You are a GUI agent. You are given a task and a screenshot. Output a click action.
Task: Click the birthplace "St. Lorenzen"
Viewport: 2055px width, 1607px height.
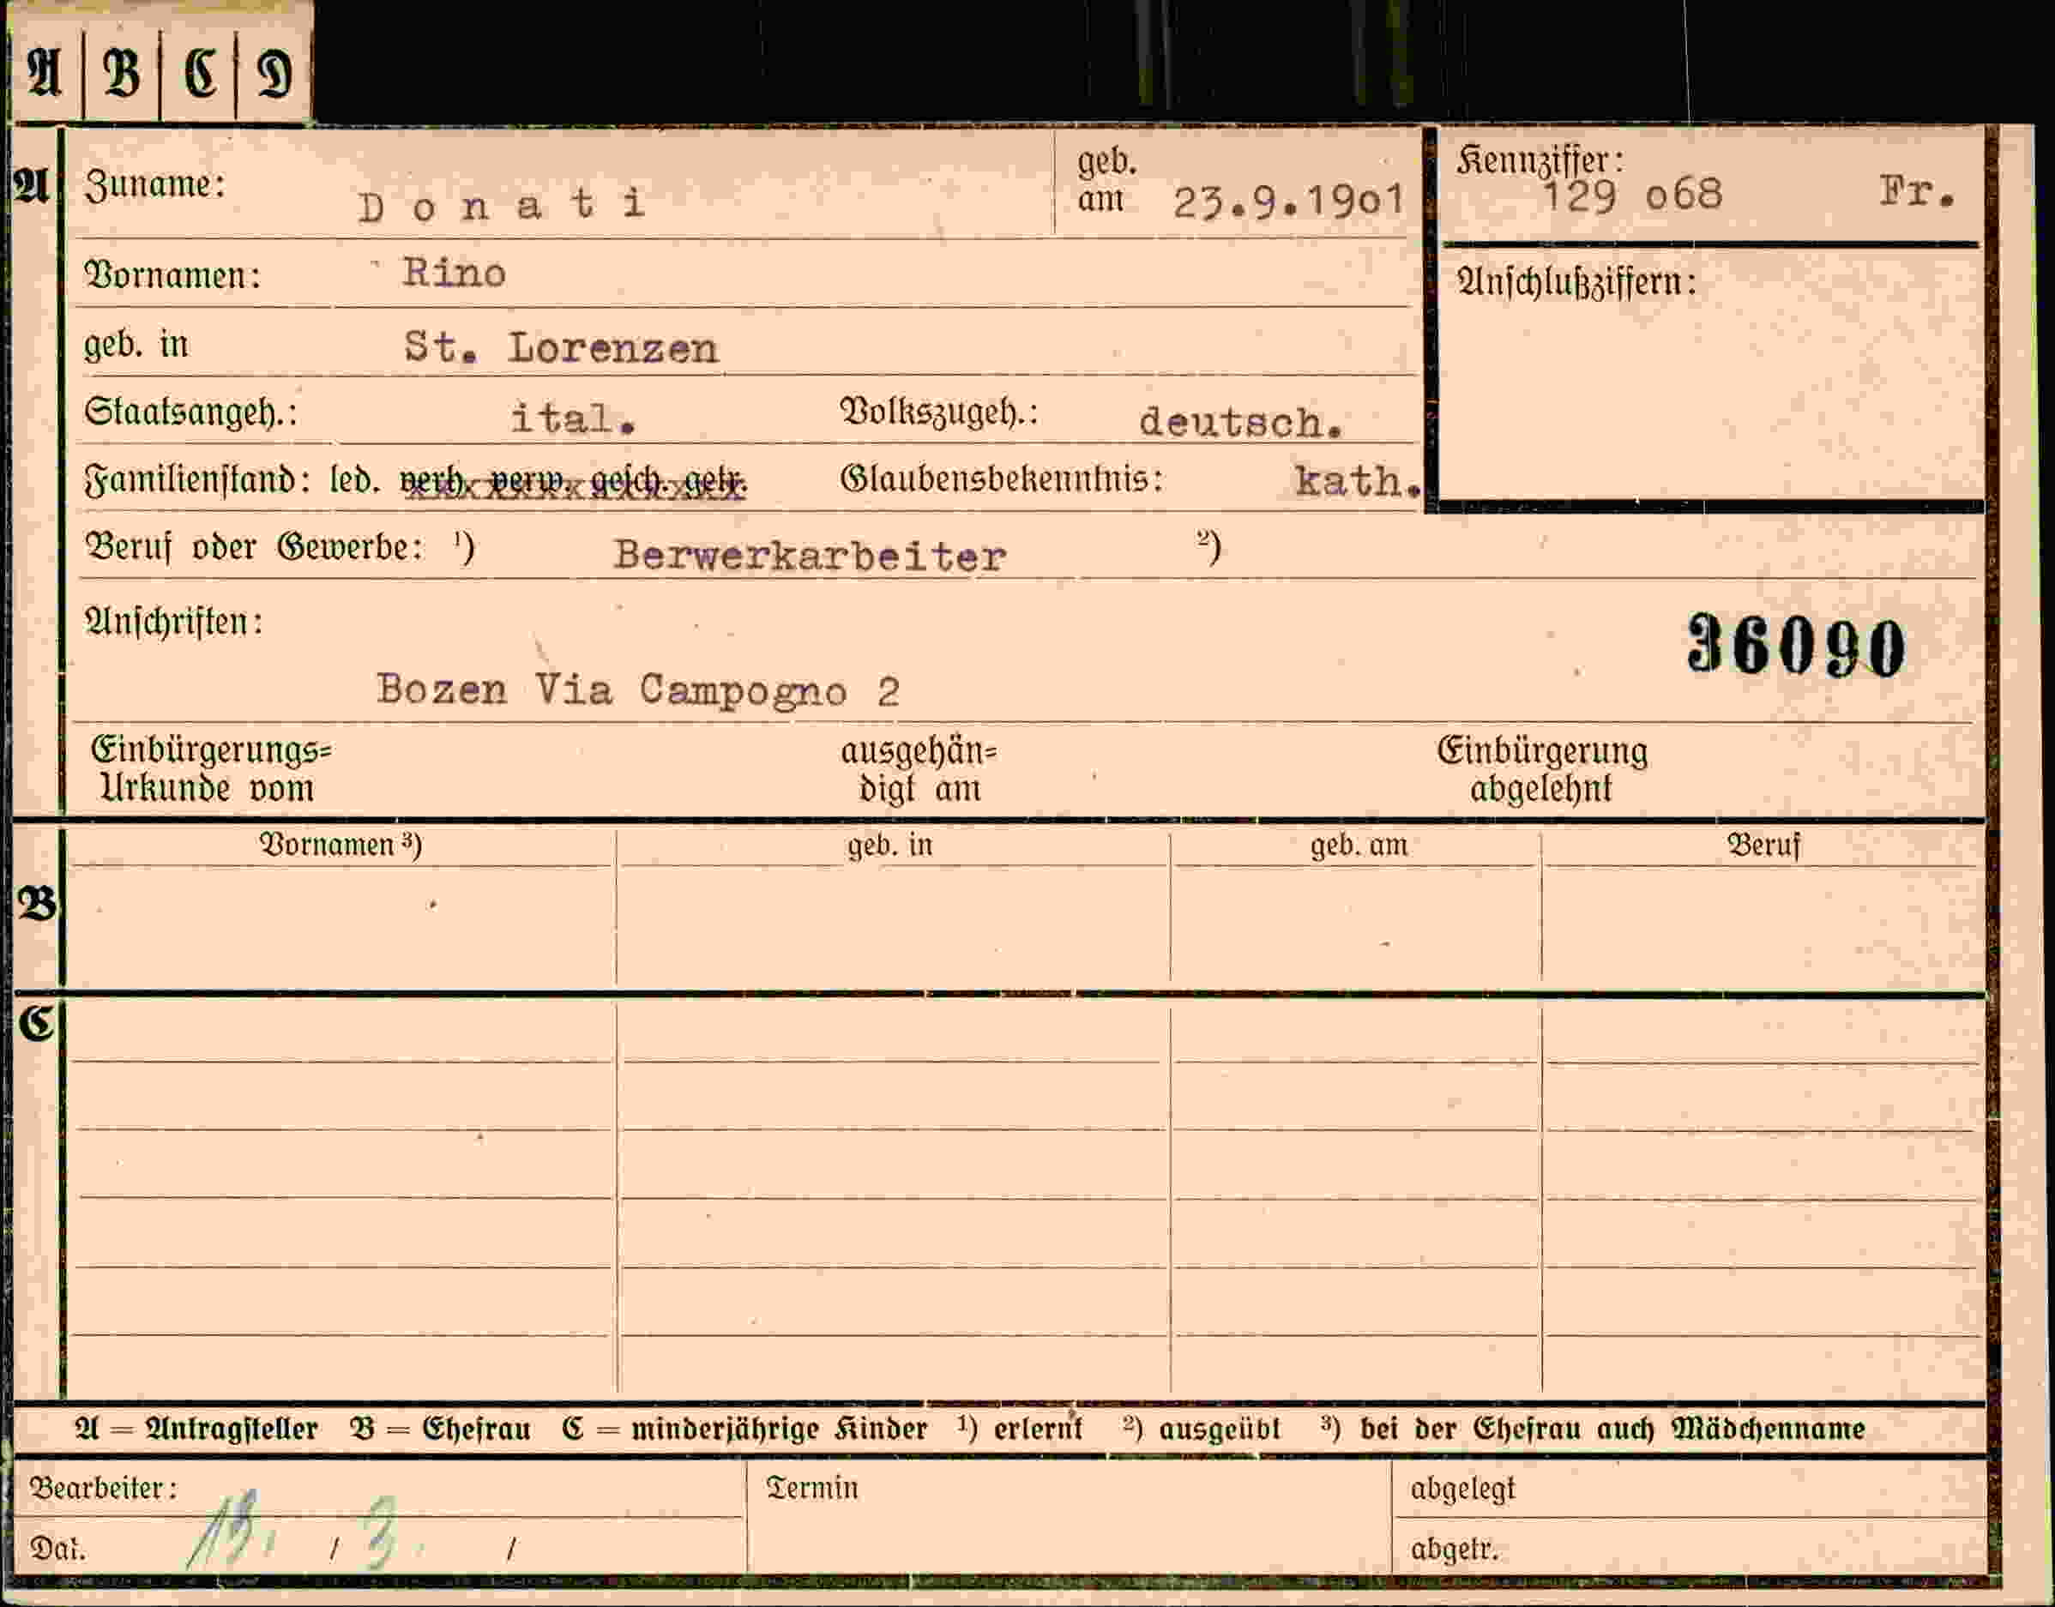point(561,347)
